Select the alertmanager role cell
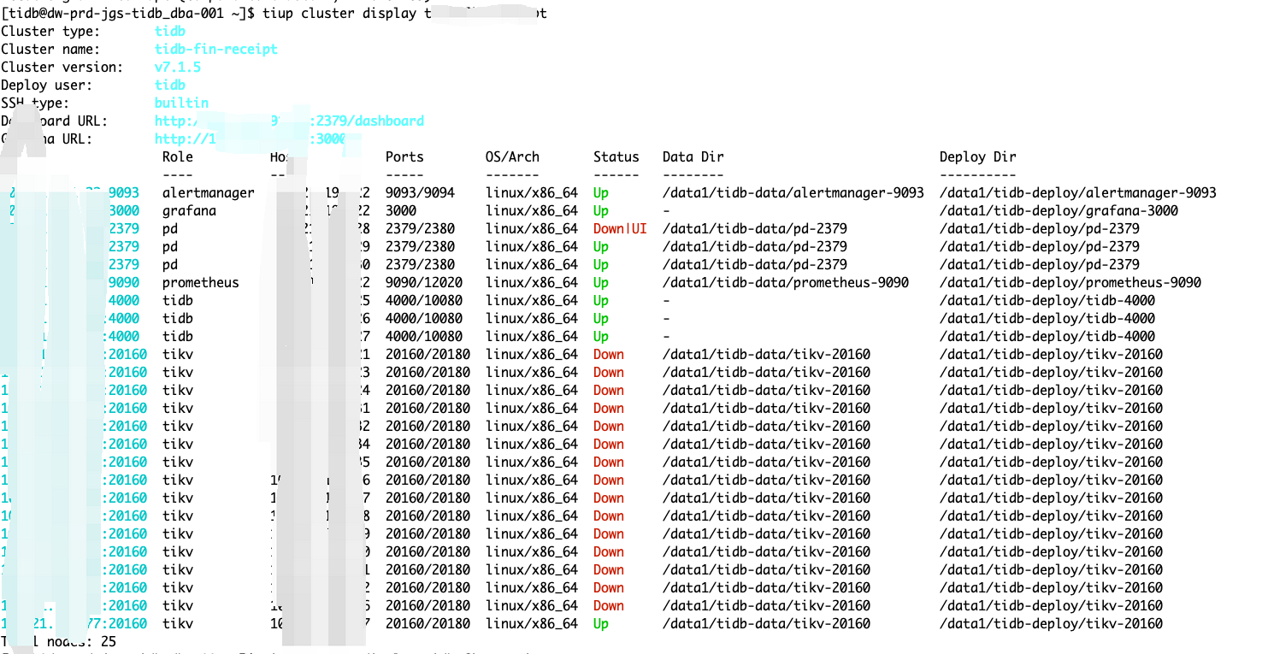Viewport: 1268px width, 654px height. pyautogui.click(x=209, y=193)
